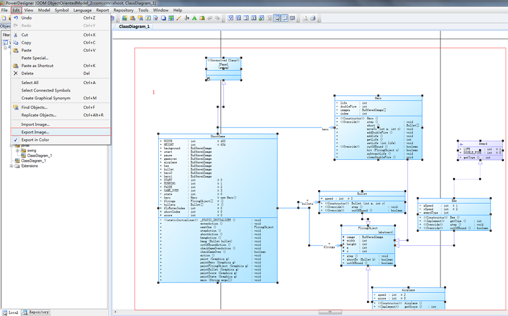Click the green grid icon in the toolbar
Image resolution: width=508 pixels, height=316 pixels.
125,18
